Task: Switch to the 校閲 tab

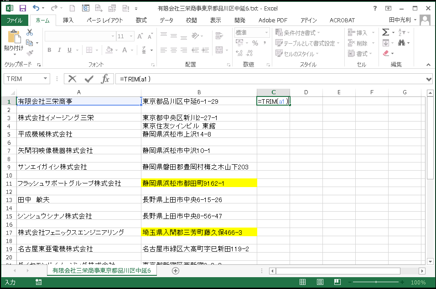Action: click(x=191, y=20)
